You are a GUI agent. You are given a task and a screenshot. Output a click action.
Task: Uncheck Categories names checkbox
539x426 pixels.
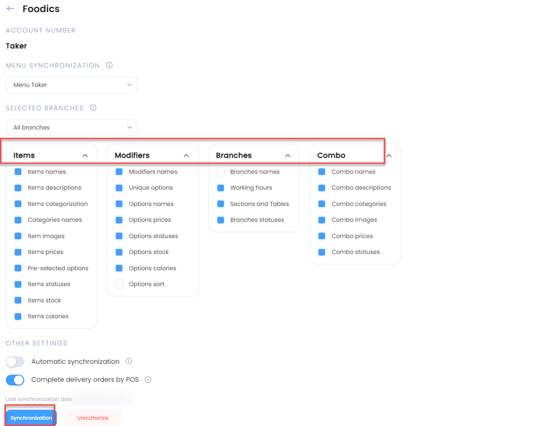(x=18, y=220)
